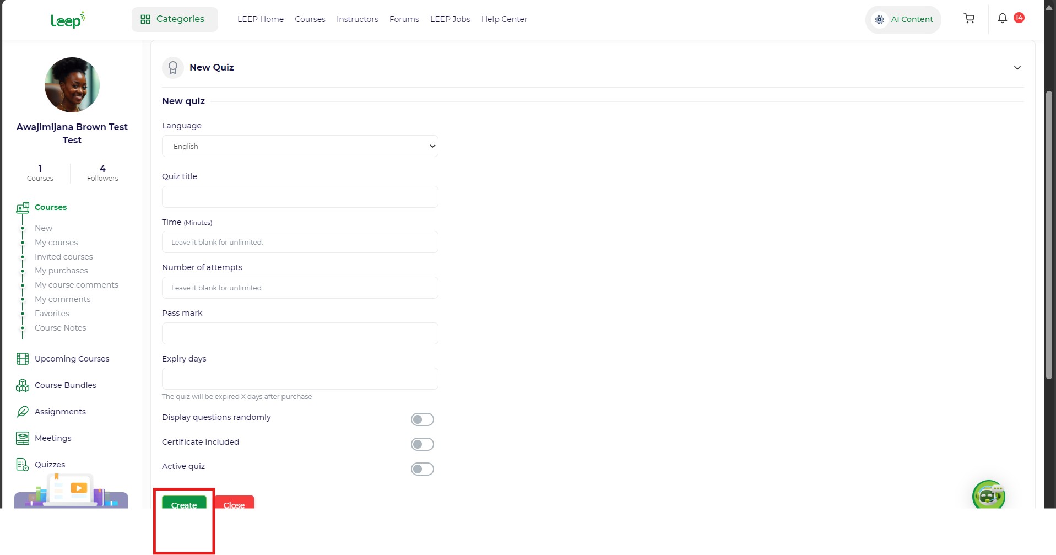The width and height of the screenshot is (1056, 555).
Task: Toggle the Active quiz switch
Action: click(422, 469)
